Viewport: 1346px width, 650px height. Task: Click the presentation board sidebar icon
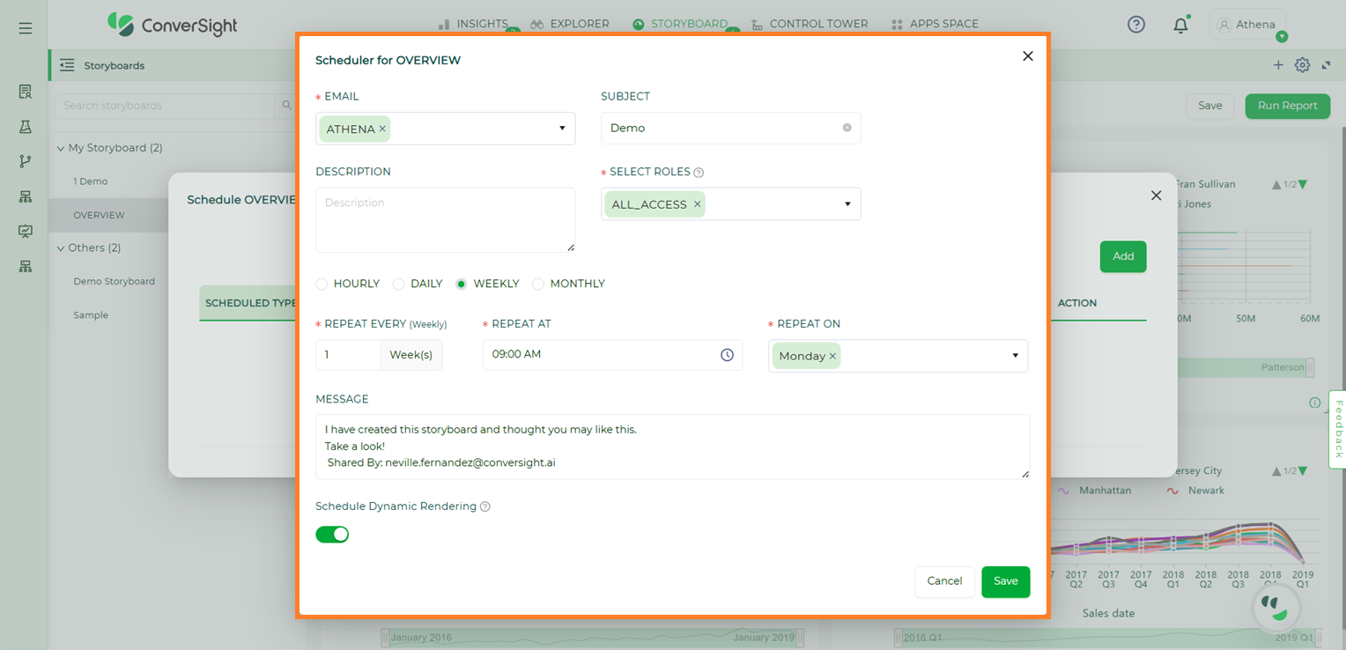tap(26, 232)
